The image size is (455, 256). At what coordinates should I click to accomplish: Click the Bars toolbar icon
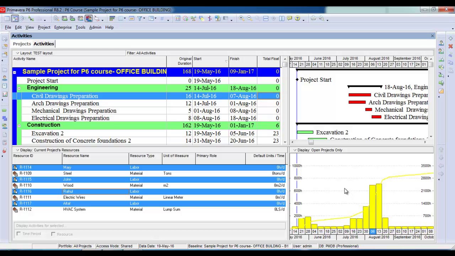point(112,18)
